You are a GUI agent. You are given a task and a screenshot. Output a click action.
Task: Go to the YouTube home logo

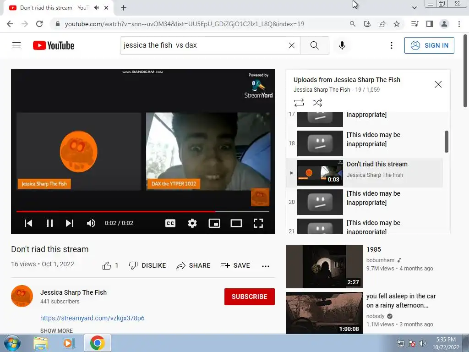tap(54, 45)
